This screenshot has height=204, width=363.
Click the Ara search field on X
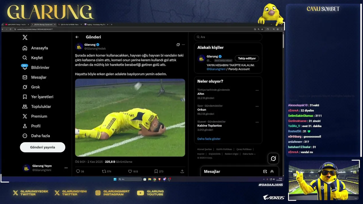point(228,37)
